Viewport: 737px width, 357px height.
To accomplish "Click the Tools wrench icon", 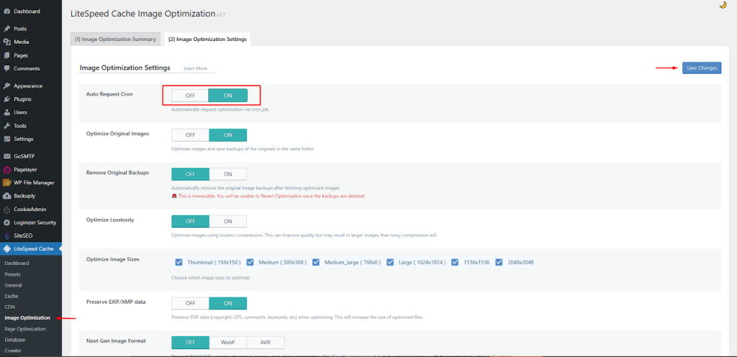I will pos(7,126).
